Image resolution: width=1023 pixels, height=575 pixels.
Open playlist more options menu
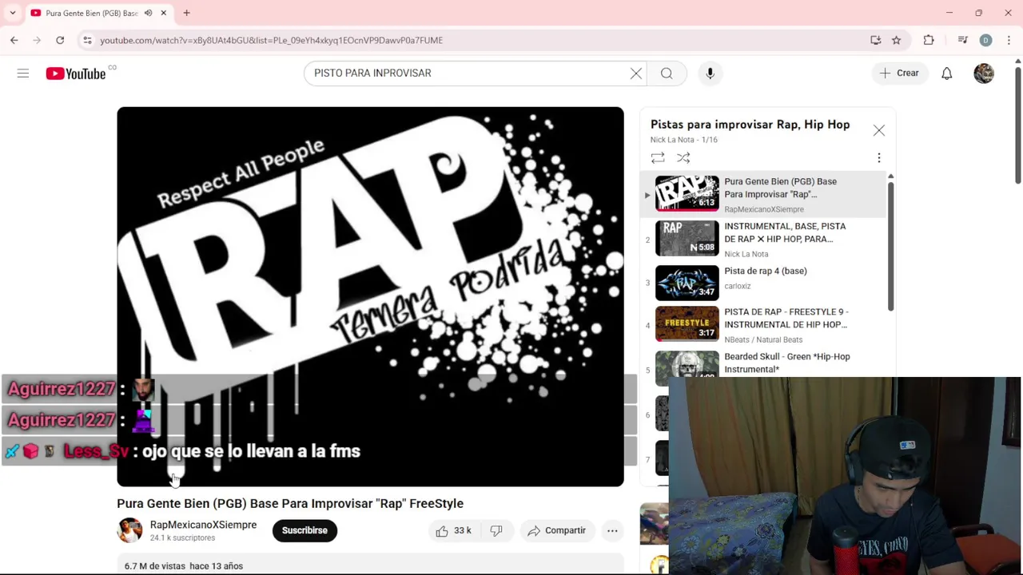[879, 158]
